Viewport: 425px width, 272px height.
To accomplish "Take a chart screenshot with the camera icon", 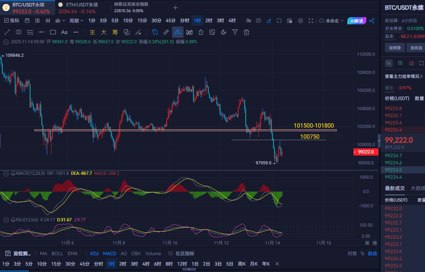I will tap(259, 21).
